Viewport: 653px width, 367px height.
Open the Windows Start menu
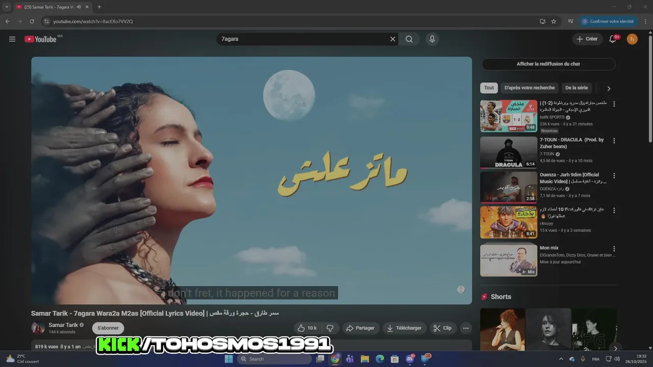point(229,359)
